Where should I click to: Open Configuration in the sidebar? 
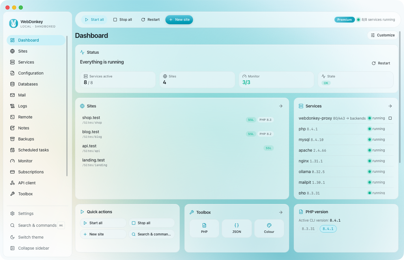(x=36, y=73)
